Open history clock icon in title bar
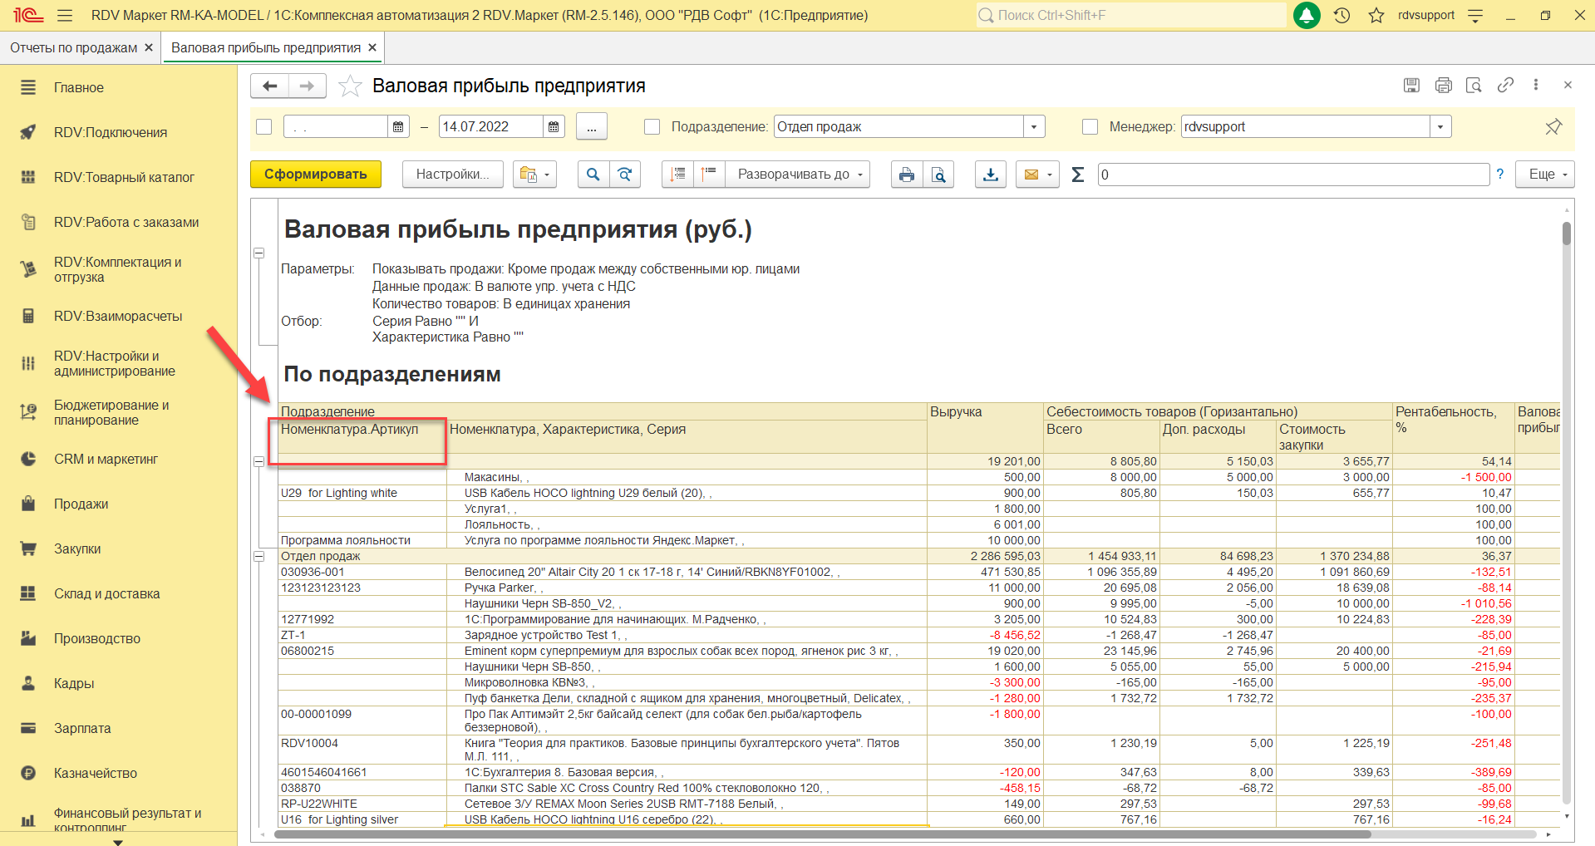Screen dimensions: 1595x846 tap(1341, 16)
